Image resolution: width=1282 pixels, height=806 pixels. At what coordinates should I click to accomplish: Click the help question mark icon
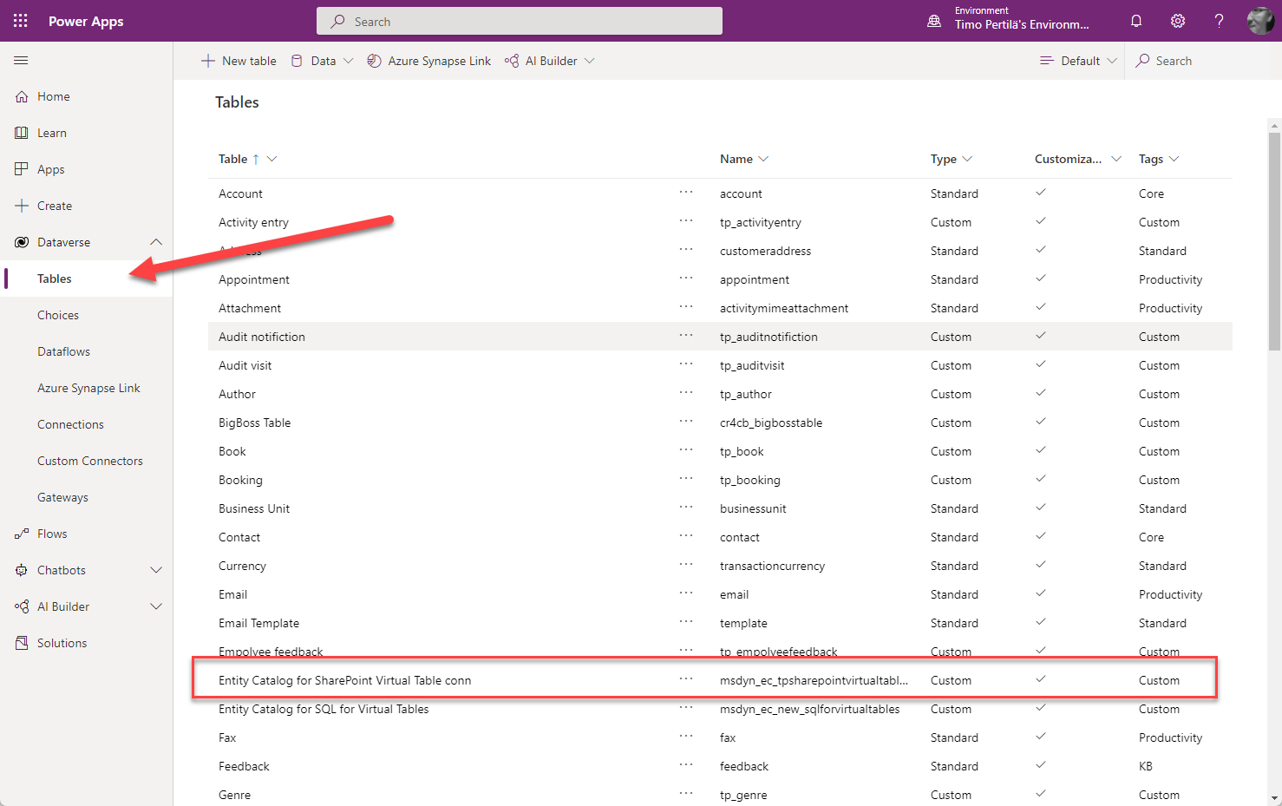pos(1219,21)
